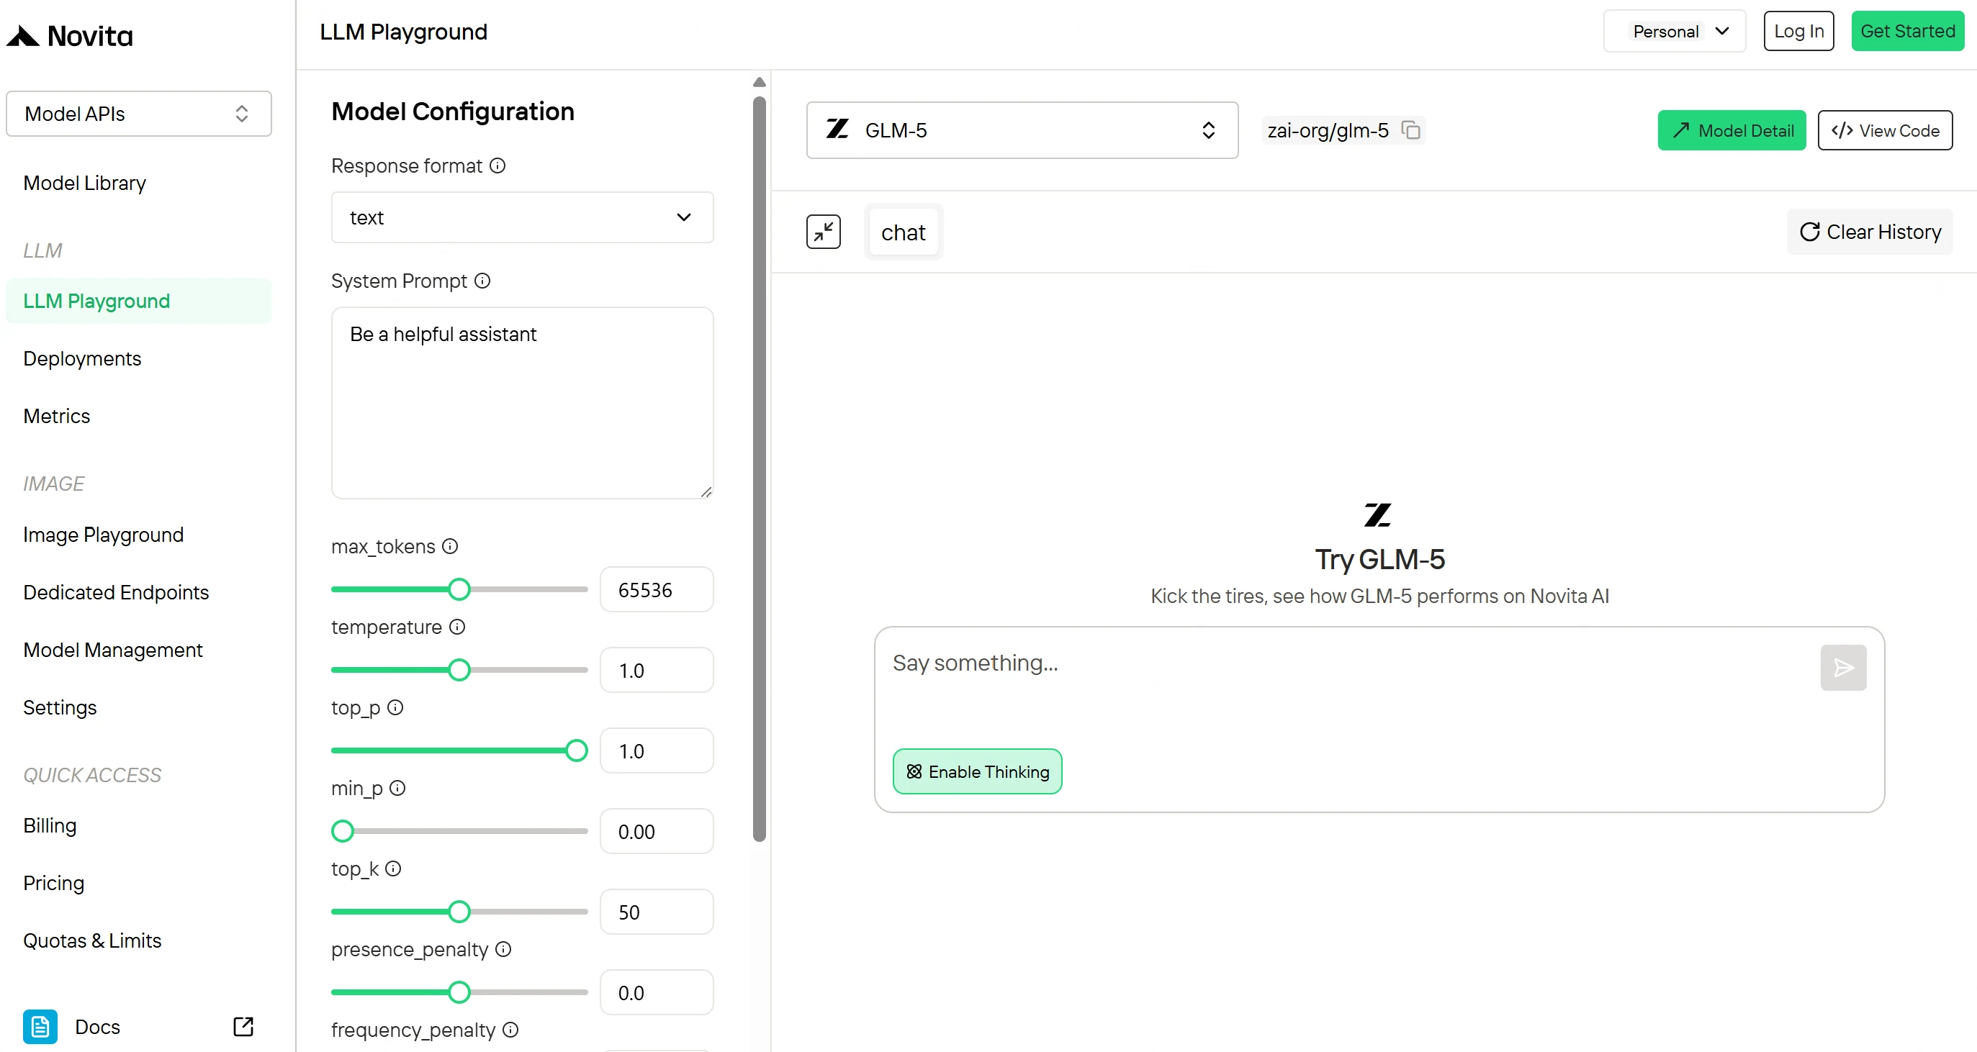Show top_k info icon
Image resolution: width=1977 pixels, height=1052 pixels.
click(x=393, y=868)
